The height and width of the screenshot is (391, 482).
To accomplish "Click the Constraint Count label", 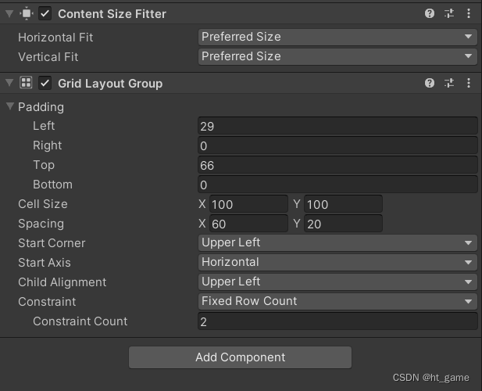I will pos(80,321).
